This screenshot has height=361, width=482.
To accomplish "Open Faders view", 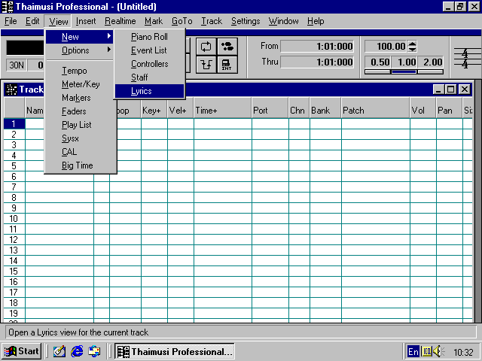I will click(x=80, y=111).
